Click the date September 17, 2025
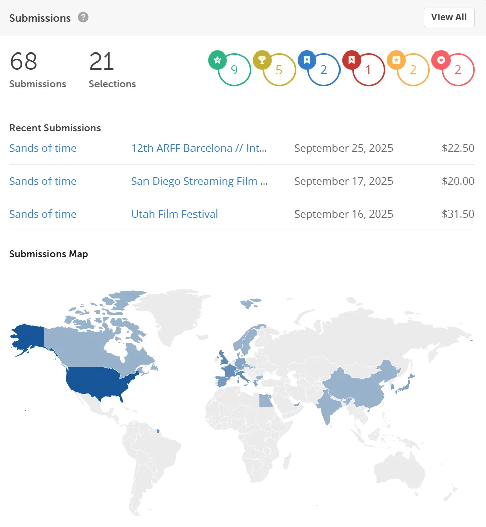 [x=344, y=181]
